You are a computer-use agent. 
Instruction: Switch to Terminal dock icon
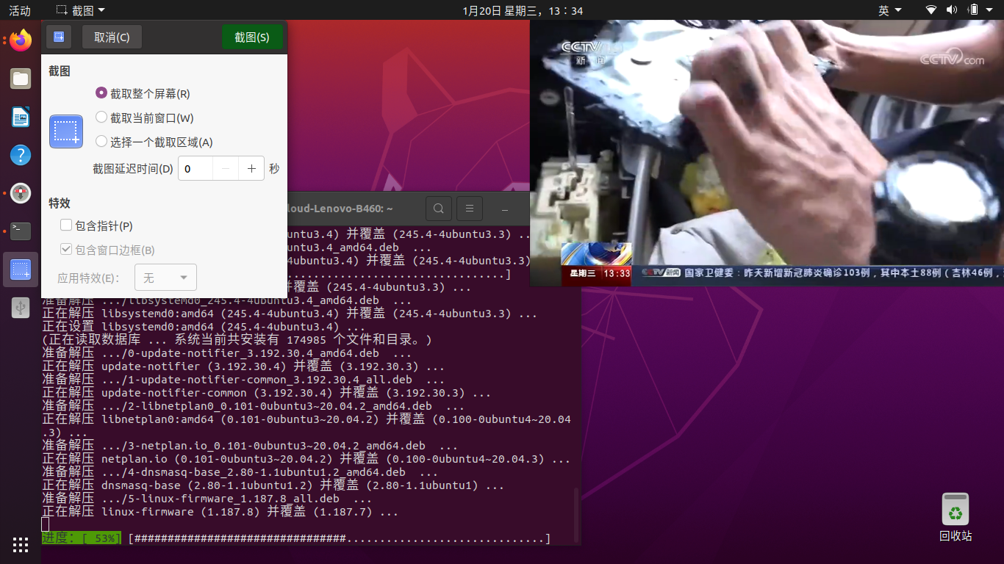(x=21, y=231)
